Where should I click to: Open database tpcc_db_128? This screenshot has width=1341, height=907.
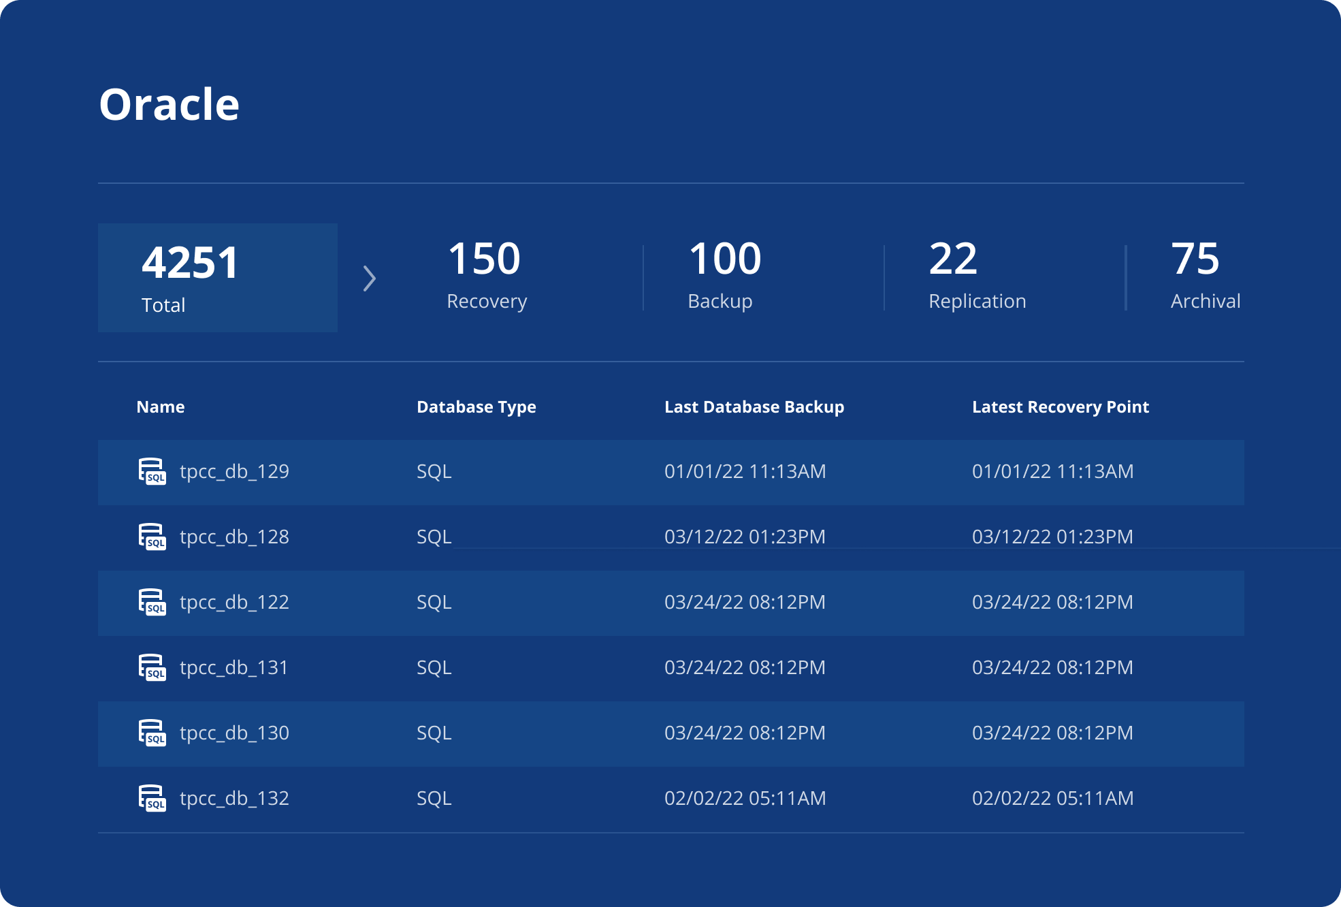tap(234, 537)
